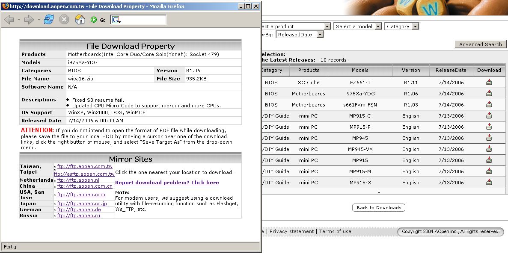This screenshot has height=254, width=508.
Task: Reload the page with the refresh icon
Action: [x=49, y=19]
